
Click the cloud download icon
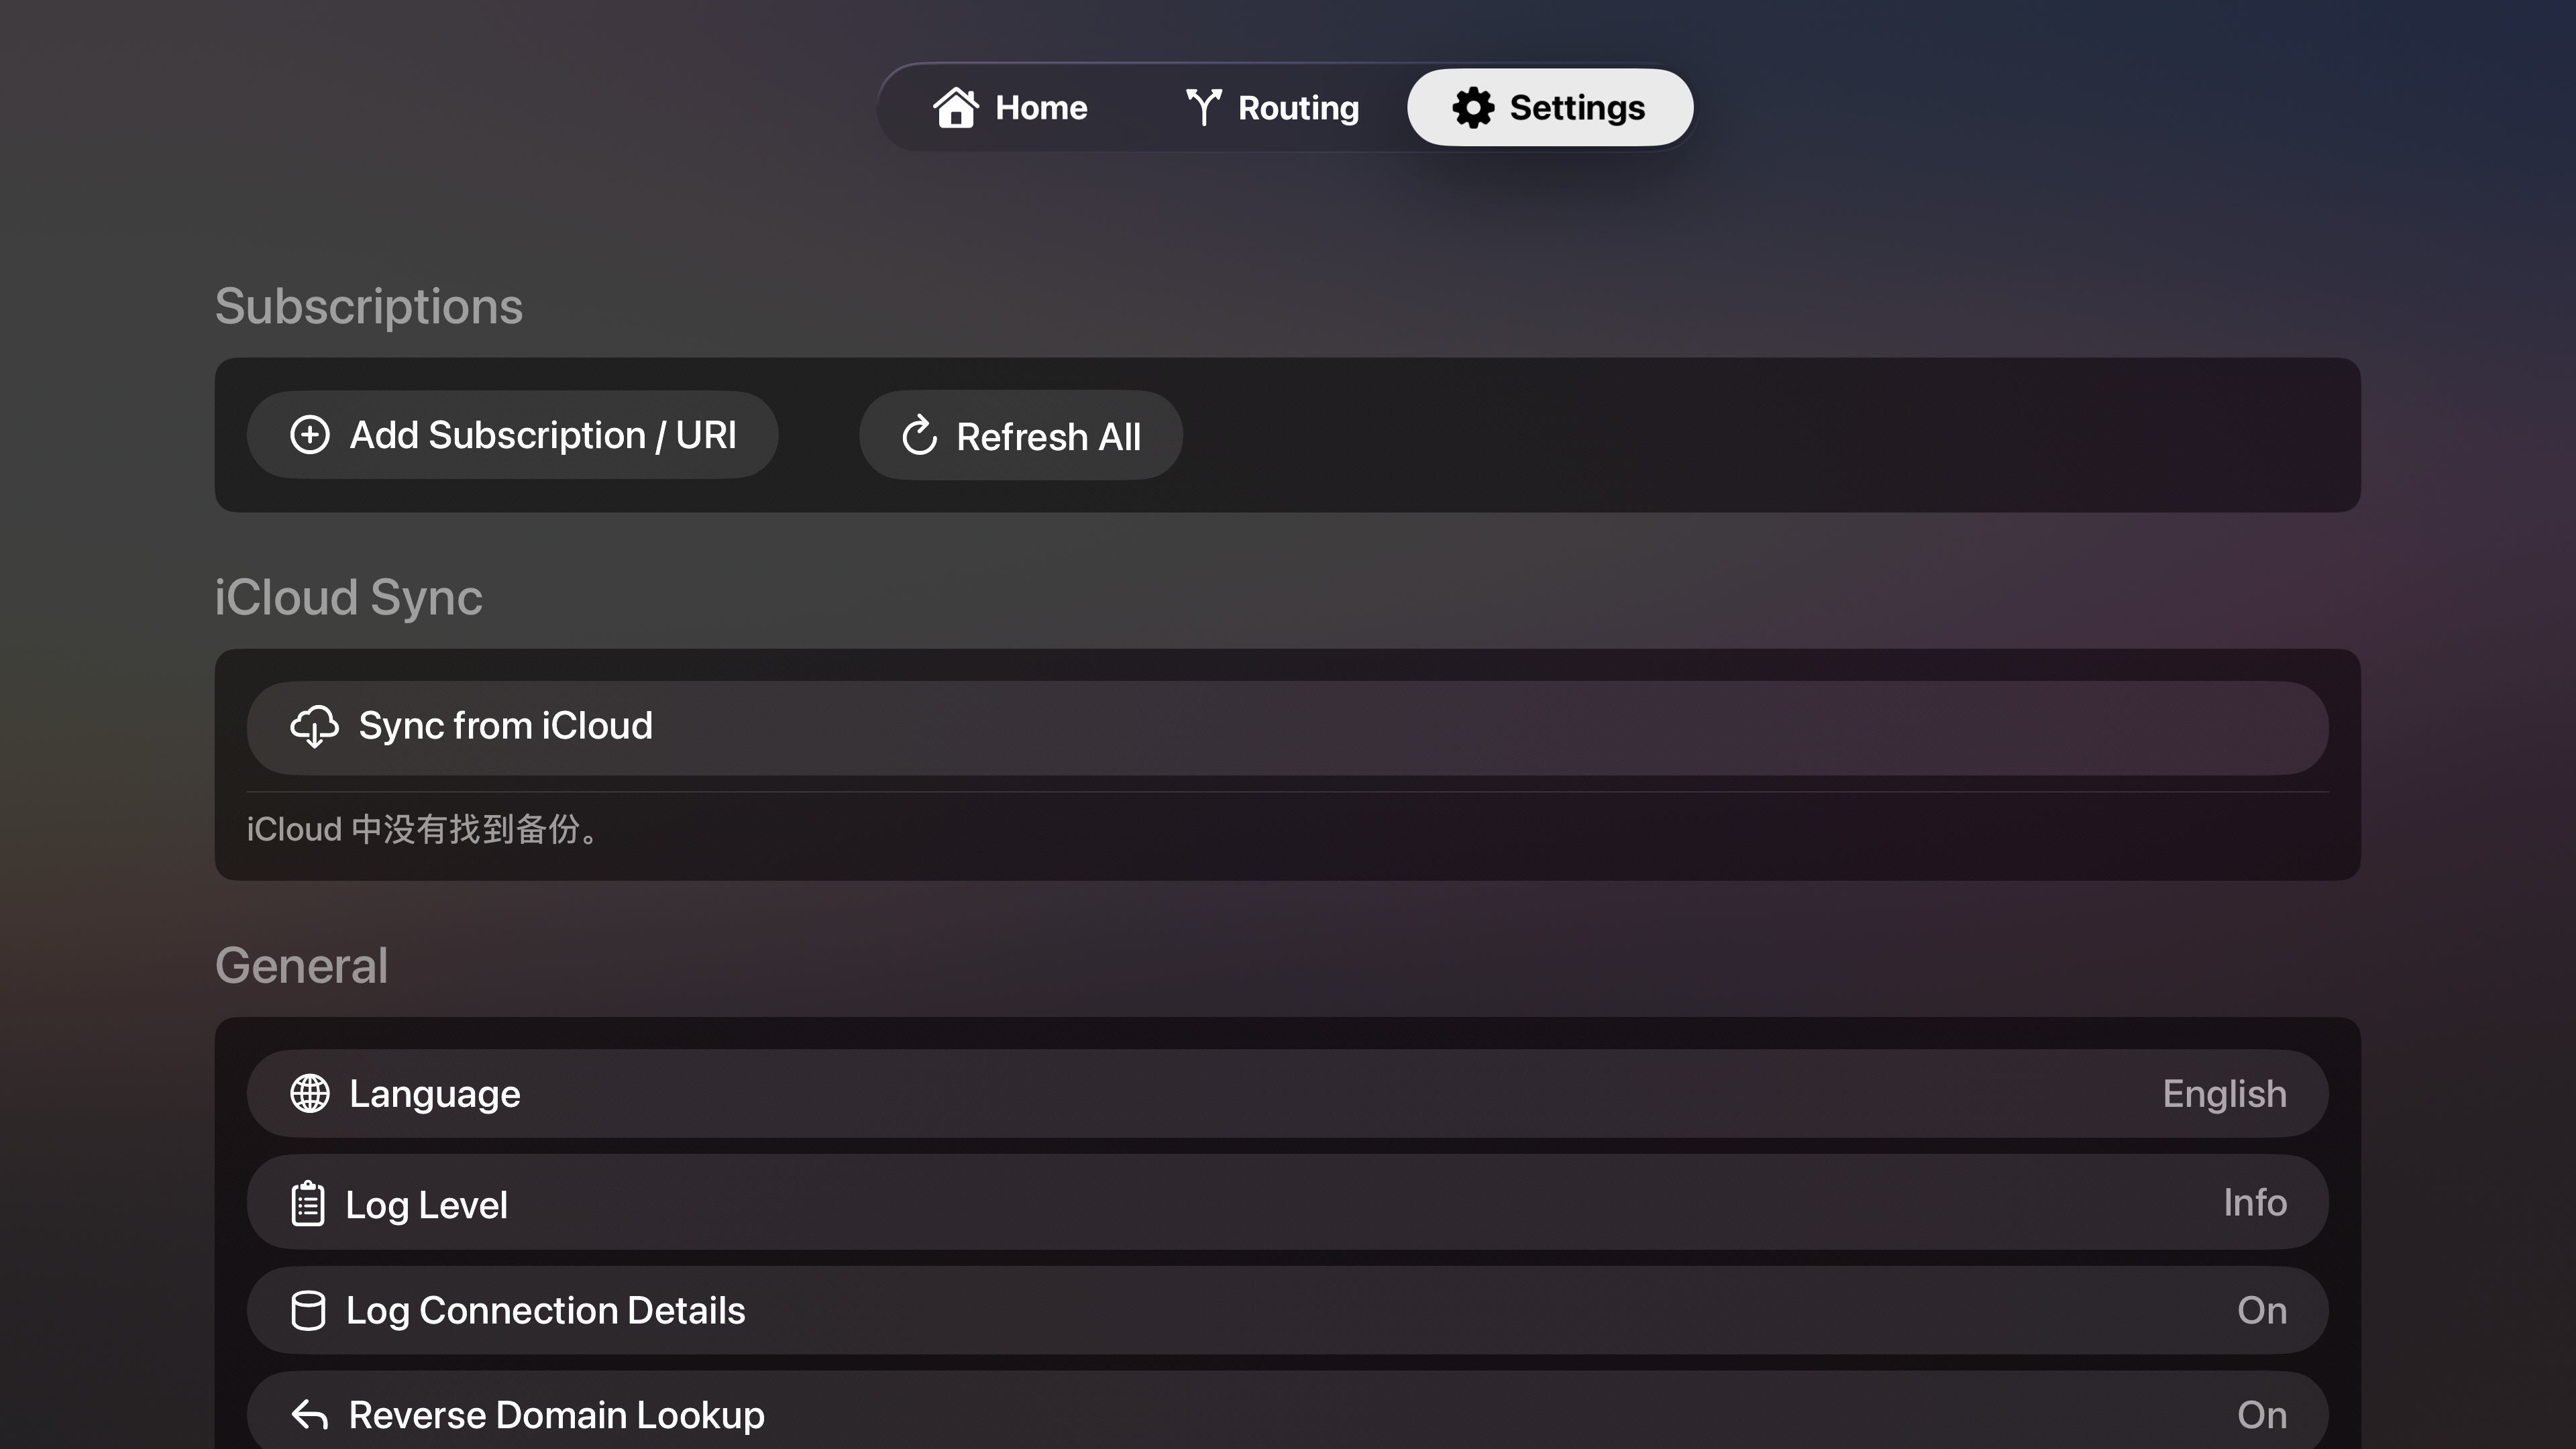click(314, 727)
